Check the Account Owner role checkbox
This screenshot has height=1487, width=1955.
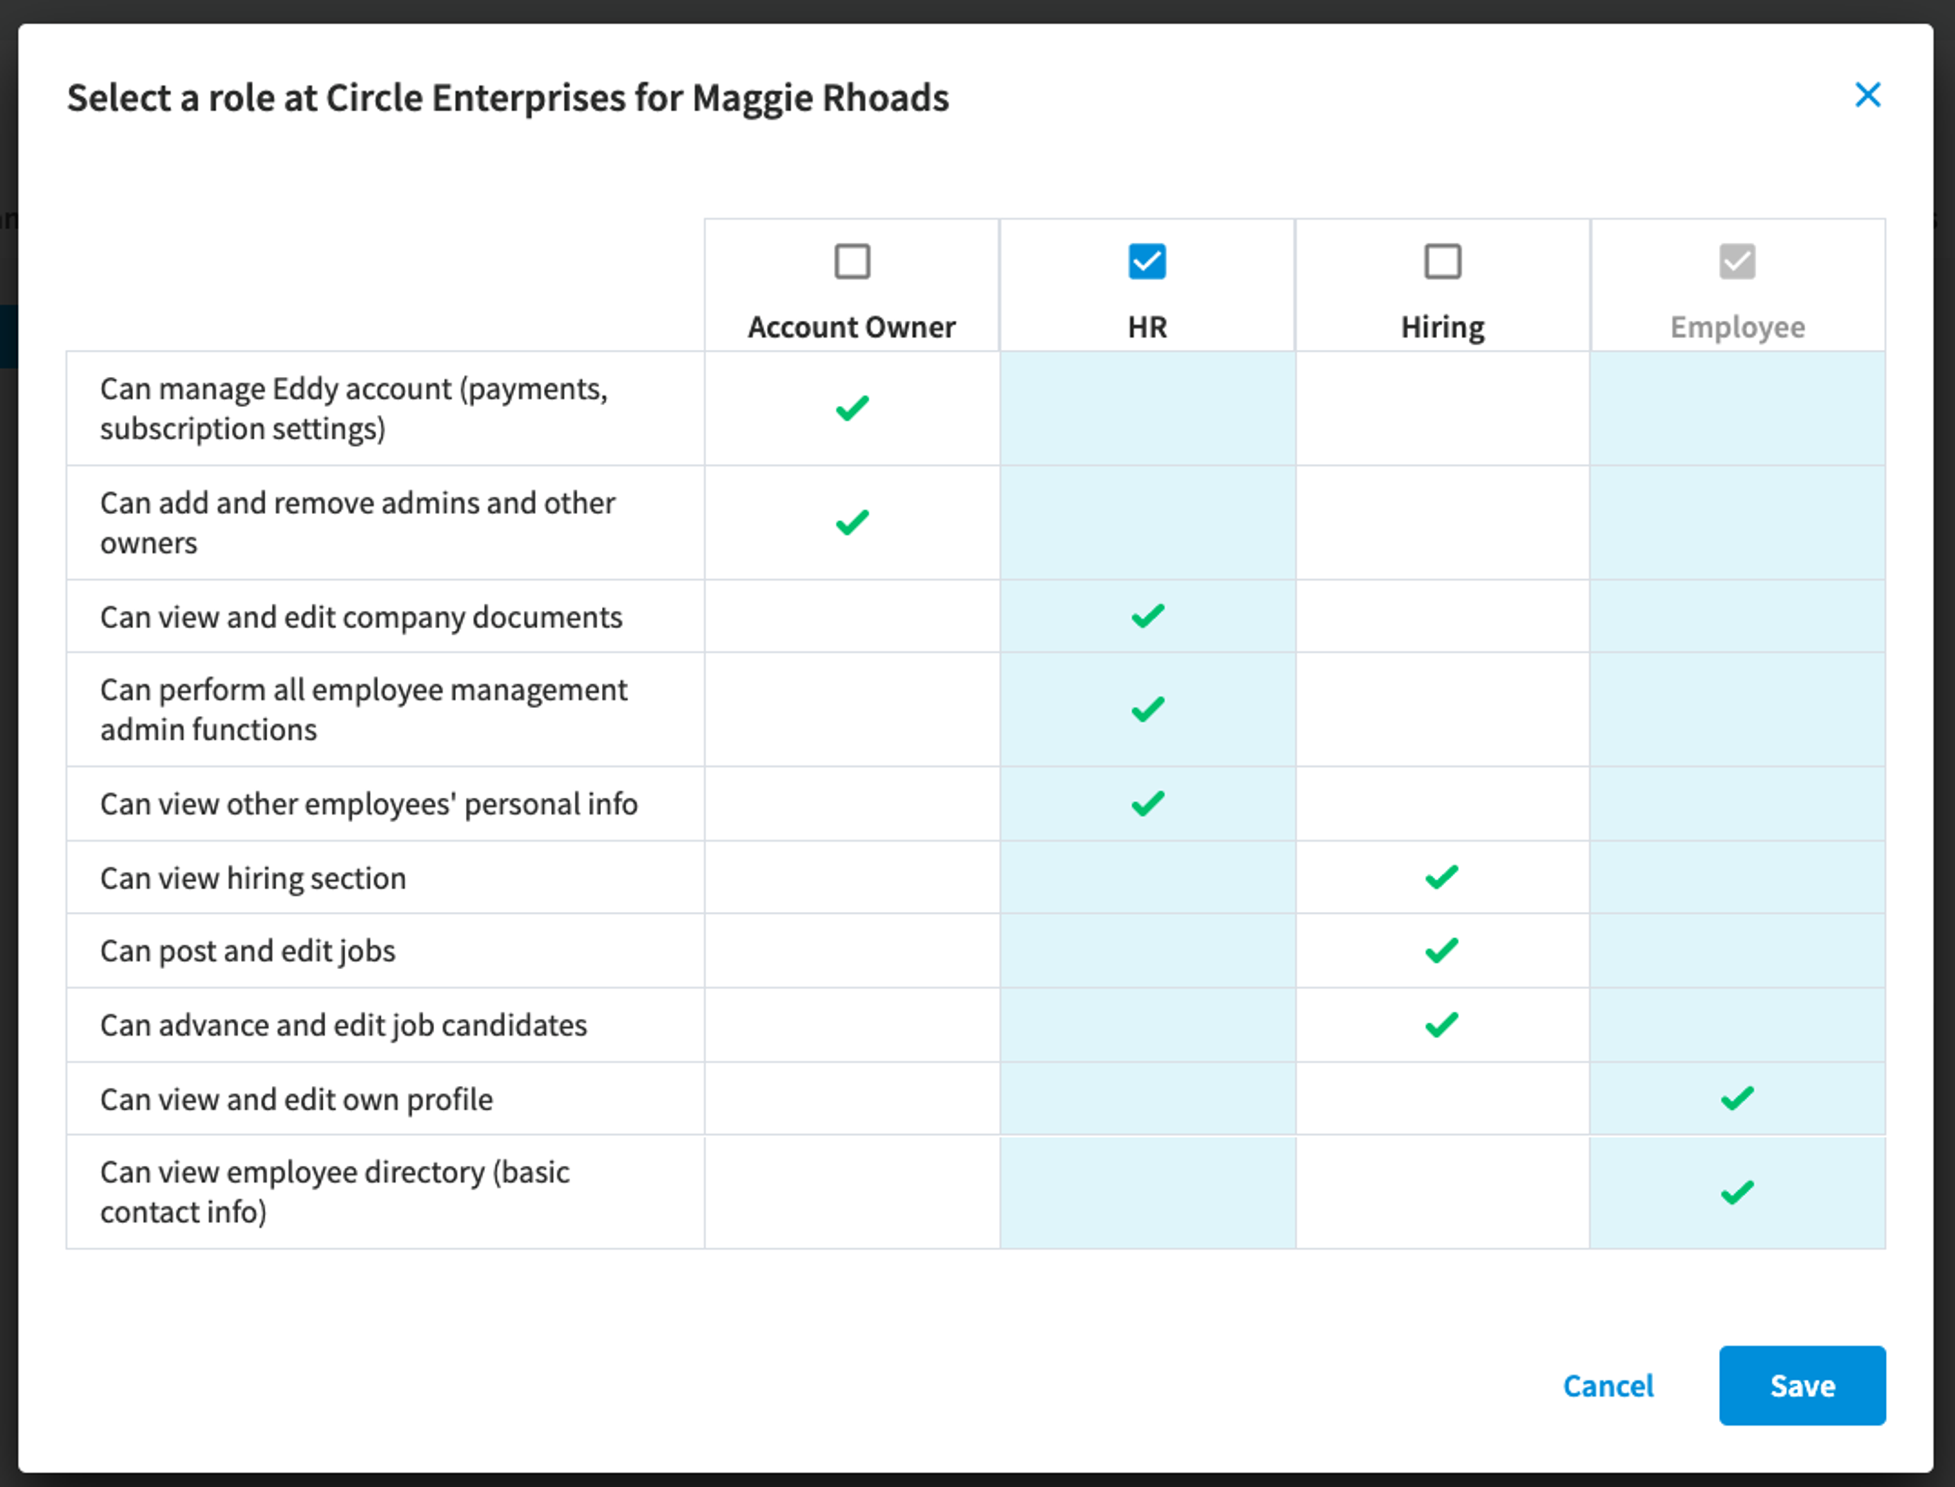pyautogui.click(x=852, y=261)
